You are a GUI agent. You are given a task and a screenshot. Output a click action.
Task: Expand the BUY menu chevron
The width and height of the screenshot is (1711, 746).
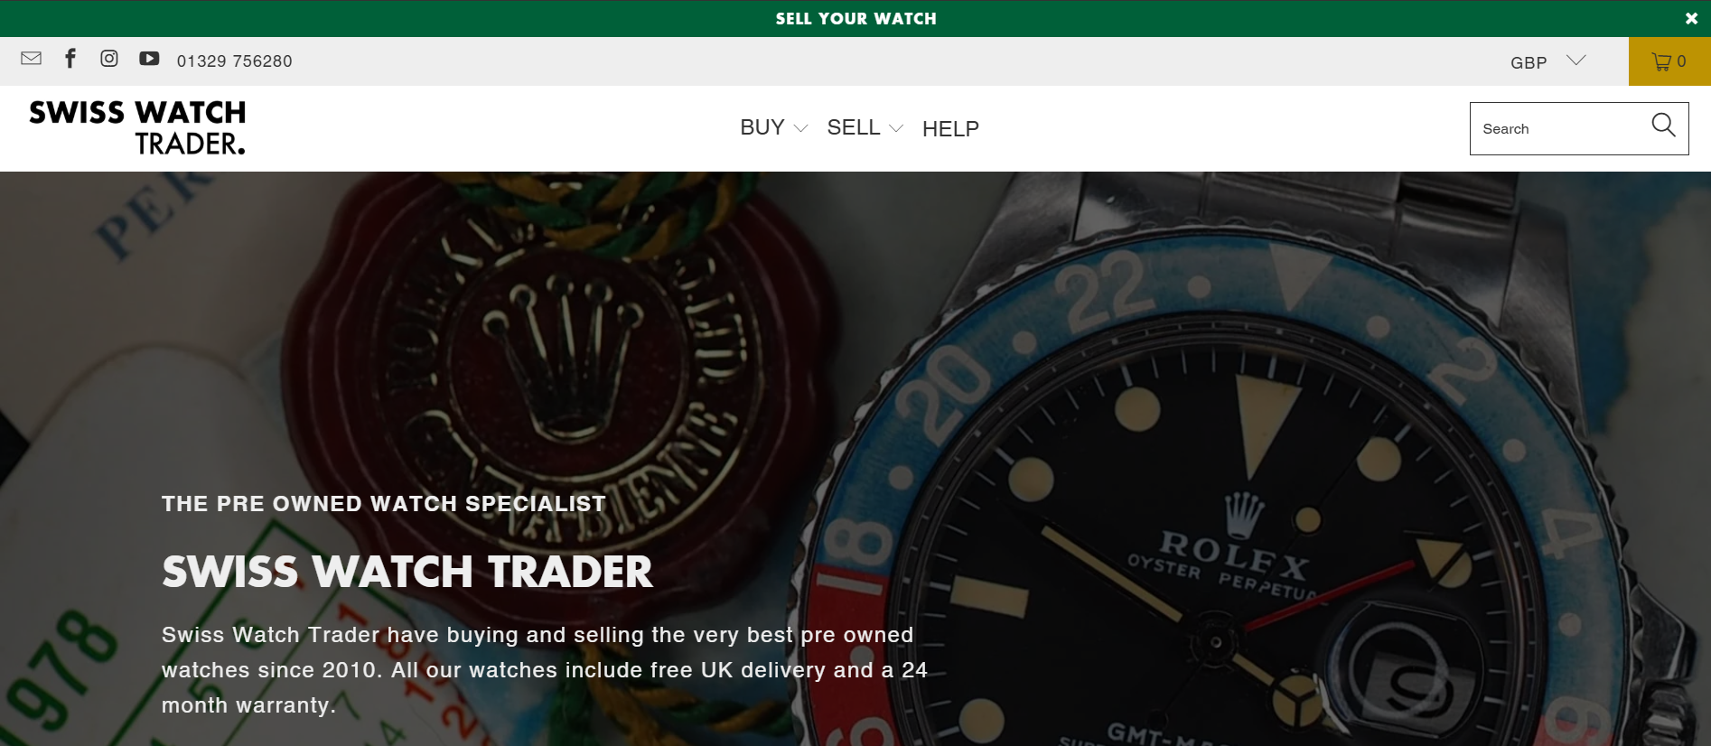800,128
